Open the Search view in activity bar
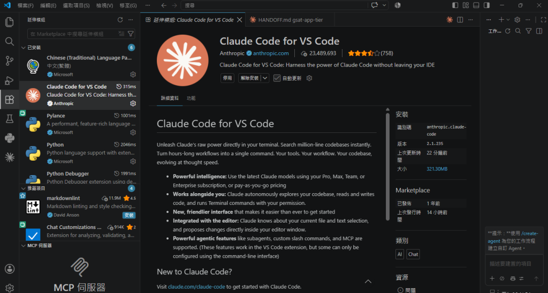Viewport: 548px width, 293px height. (10, 42)
